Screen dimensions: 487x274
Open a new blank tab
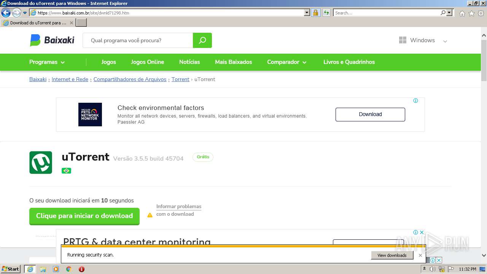pyautogui.click(x=81, y=23)
